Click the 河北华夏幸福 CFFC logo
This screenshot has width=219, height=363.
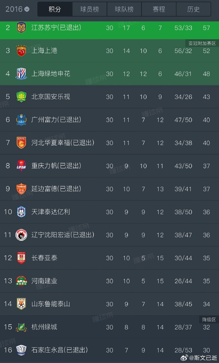21,143
